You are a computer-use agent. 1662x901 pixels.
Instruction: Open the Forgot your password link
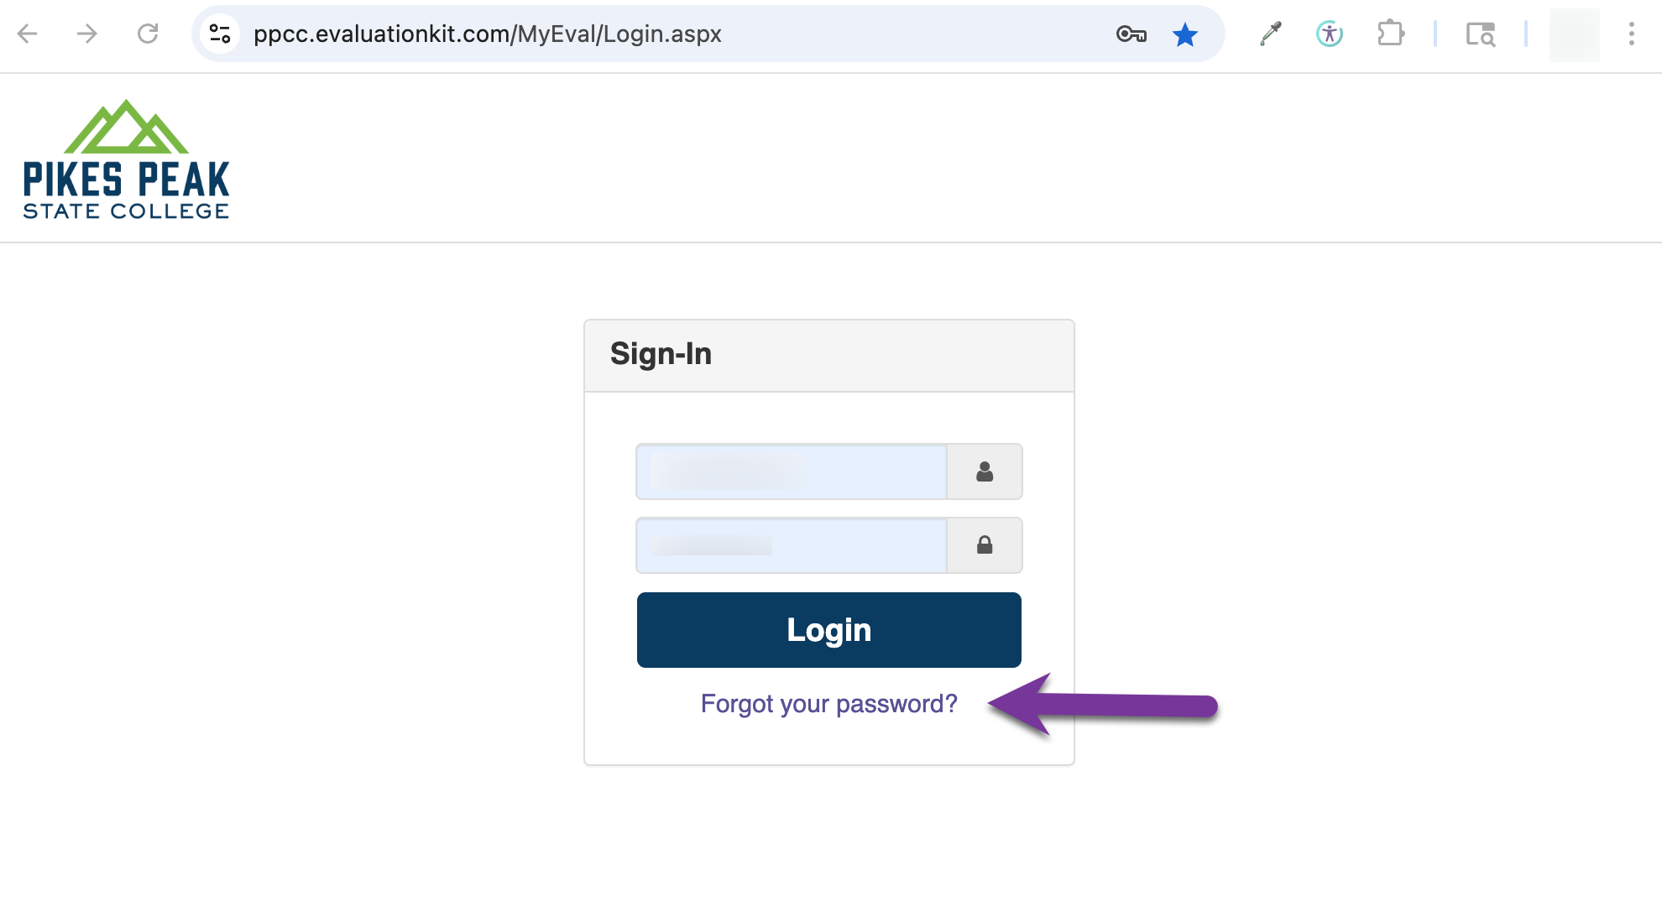[828, 703]
